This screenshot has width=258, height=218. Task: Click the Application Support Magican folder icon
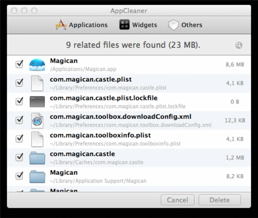[37, 176]
